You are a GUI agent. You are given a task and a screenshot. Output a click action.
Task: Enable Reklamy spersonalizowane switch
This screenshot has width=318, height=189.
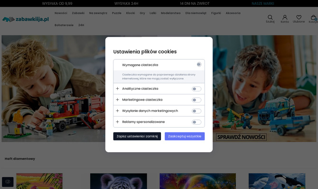(196, 122)
